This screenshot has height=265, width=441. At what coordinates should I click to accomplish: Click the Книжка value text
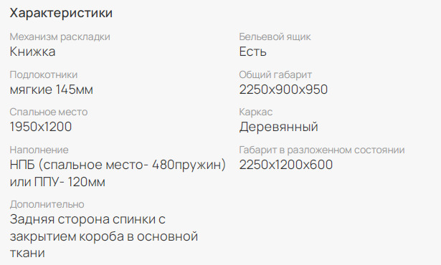tap(32, 52)
